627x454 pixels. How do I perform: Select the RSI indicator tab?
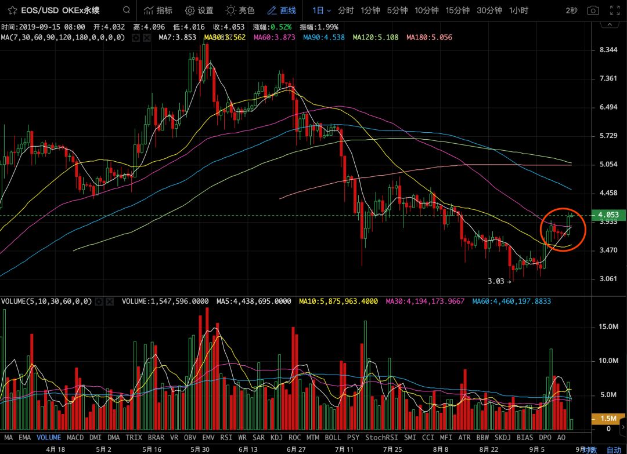pyautogui.click(x=226, y=438)
